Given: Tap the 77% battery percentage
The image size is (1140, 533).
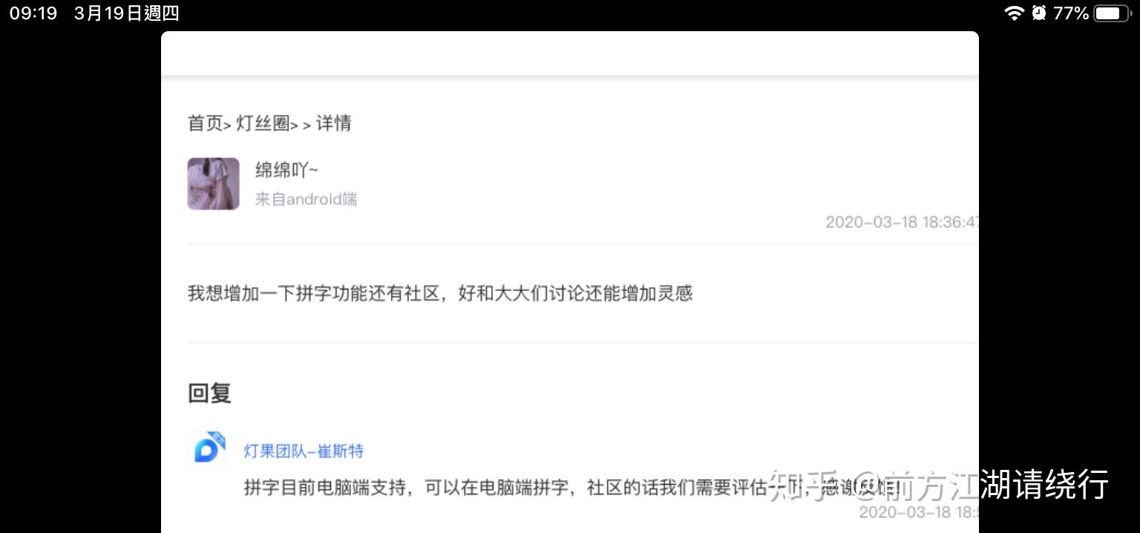Looking at the screenshot, I should (x=1071, y=13).
